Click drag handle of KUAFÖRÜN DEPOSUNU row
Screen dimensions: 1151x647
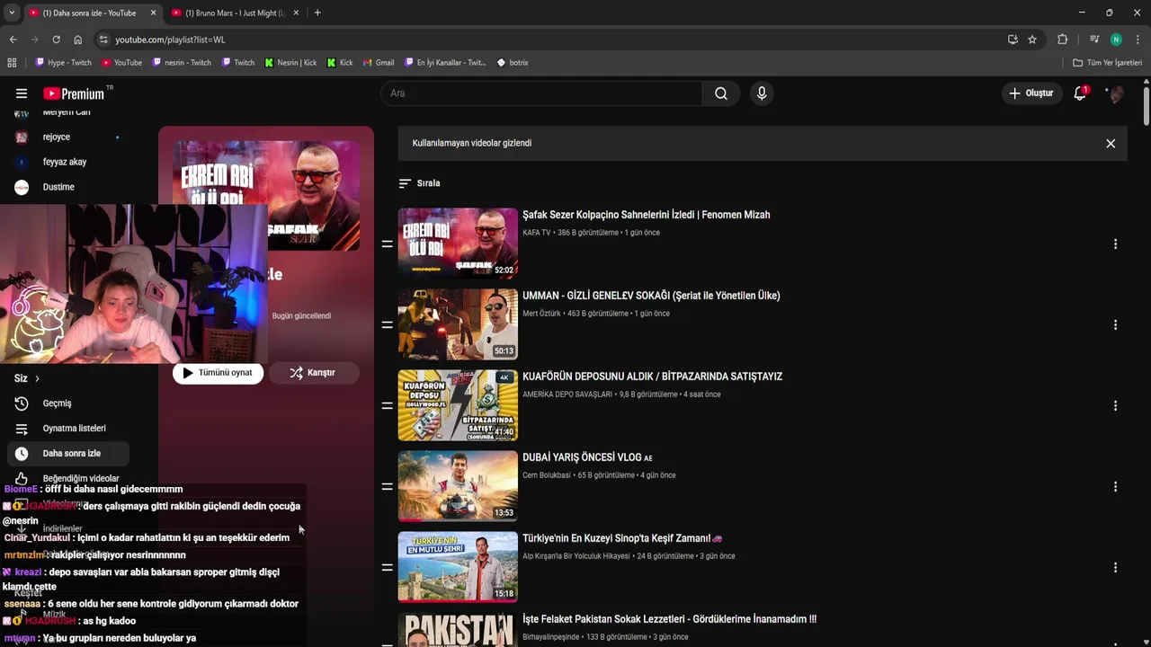click(x=387, y=406)
